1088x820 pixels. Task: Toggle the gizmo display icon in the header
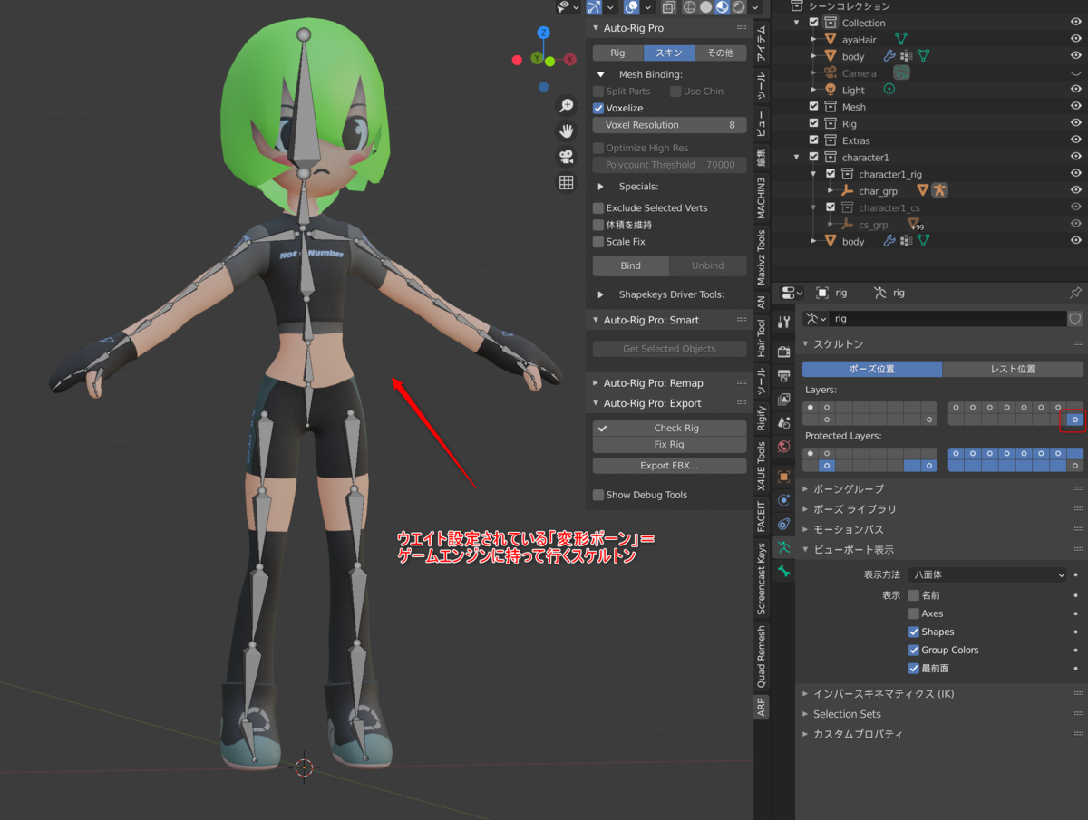point(594,7)
